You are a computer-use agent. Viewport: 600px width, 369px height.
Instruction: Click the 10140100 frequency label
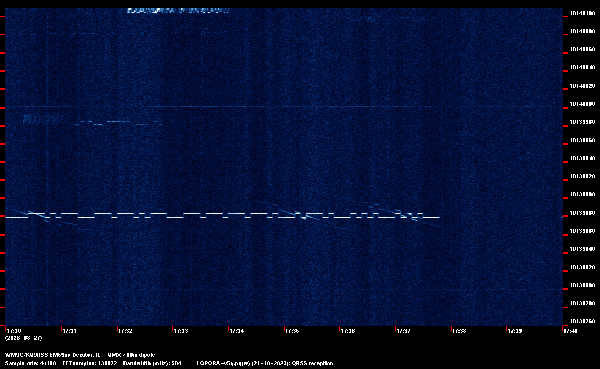tap(582, 13)
